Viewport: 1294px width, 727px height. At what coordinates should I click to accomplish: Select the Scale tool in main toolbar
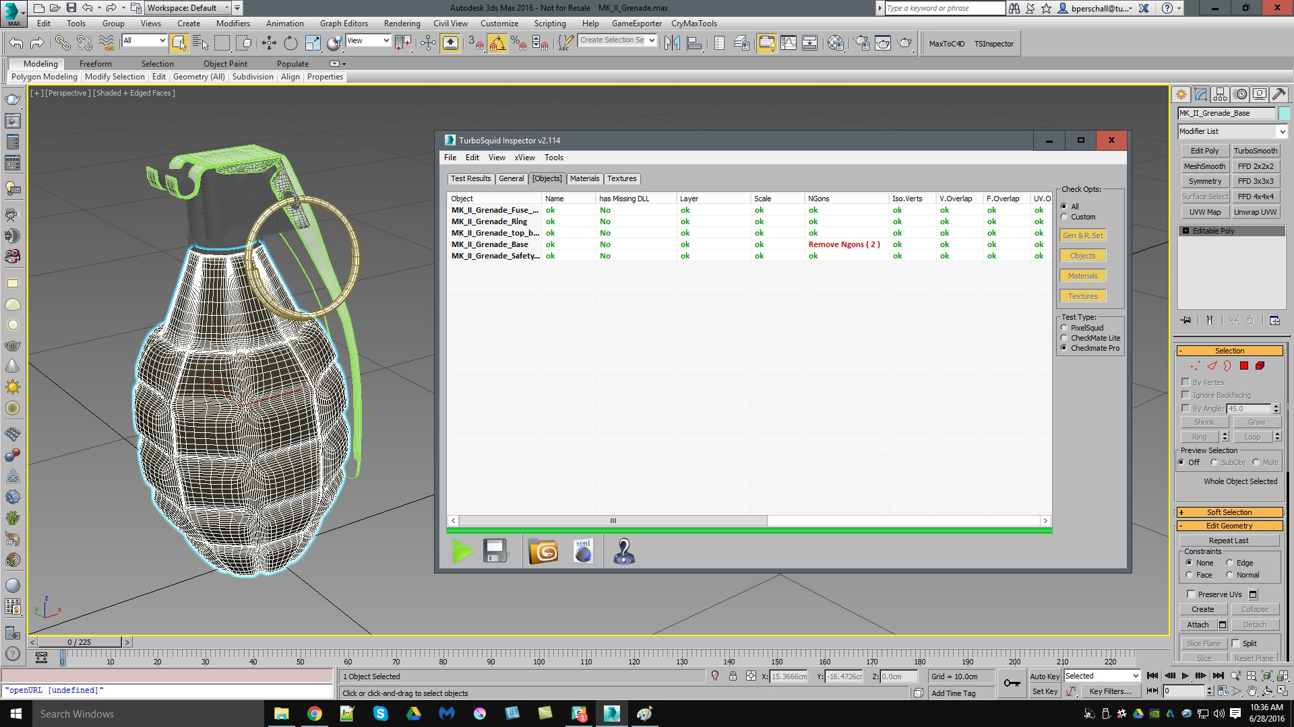pos(313,43)
